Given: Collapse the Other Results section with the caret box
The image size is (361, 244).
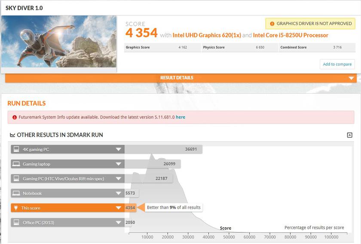Looking at the screenshot, I should click(x=349, y=135).
